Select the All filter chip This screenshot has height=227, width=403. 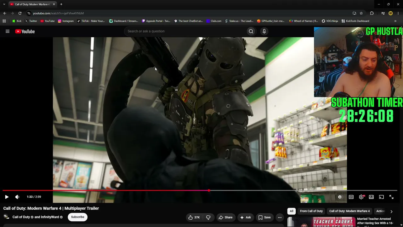click(x=292, y=211)
